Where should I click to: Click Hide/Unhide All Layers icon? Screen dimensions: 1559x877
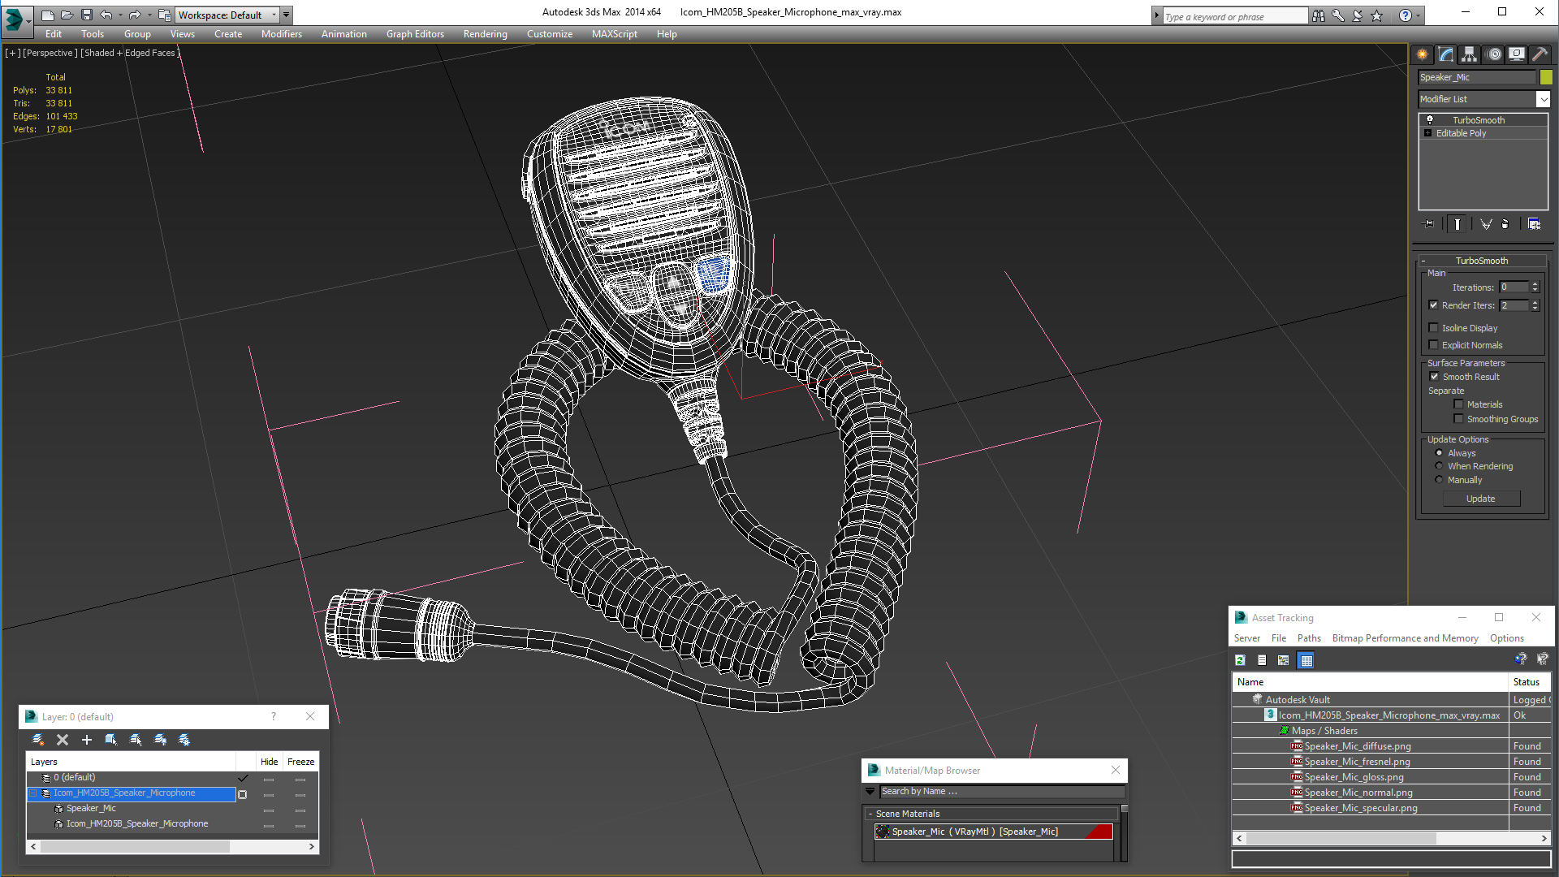160,740
